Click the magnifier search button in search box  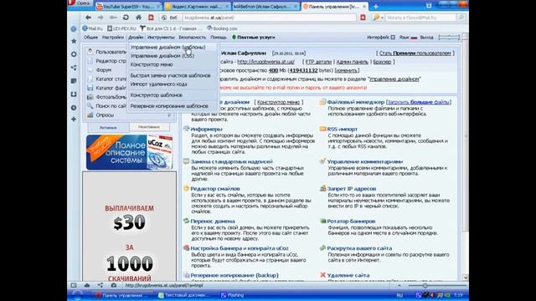[461, 18]
